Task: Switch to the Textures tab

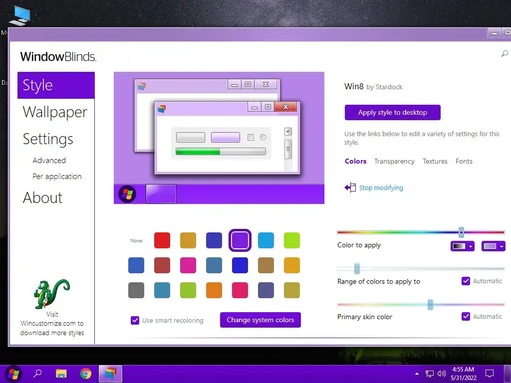Action: point(435,161)
